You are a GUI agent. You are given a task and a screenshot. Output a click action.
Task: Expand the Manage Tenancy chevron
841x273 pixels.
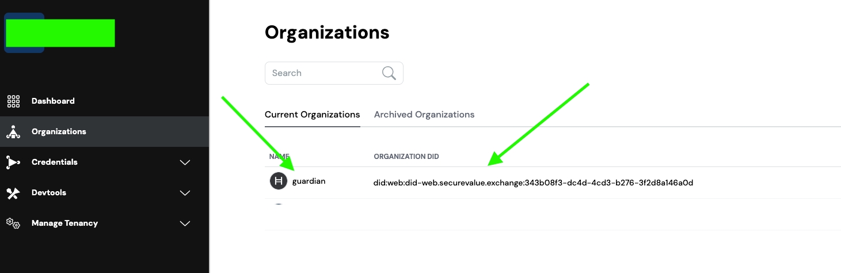pyautogui.click(x=185, y=223)
